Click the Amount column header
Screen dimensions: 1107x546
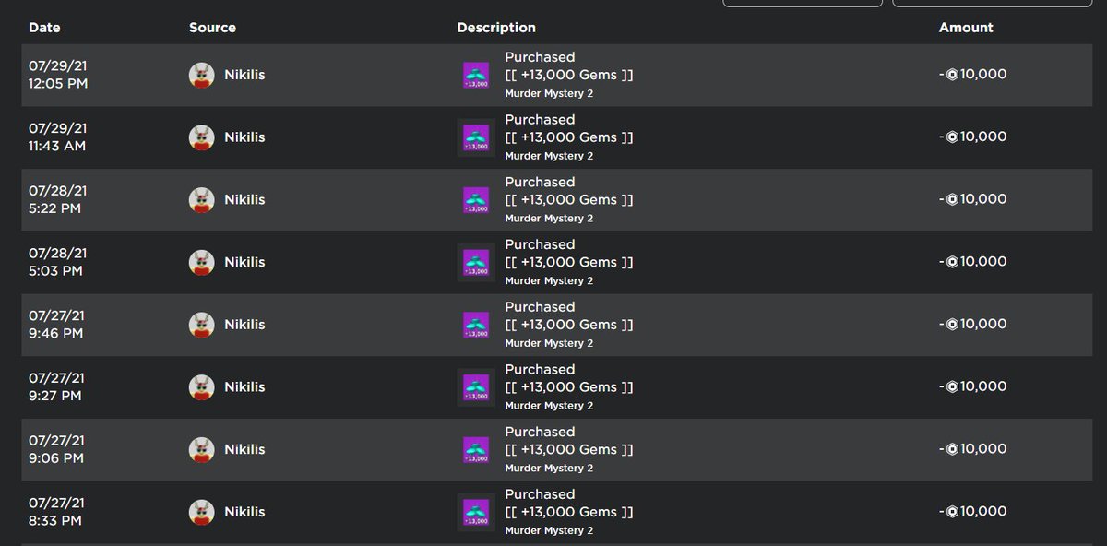coord(966,28)
